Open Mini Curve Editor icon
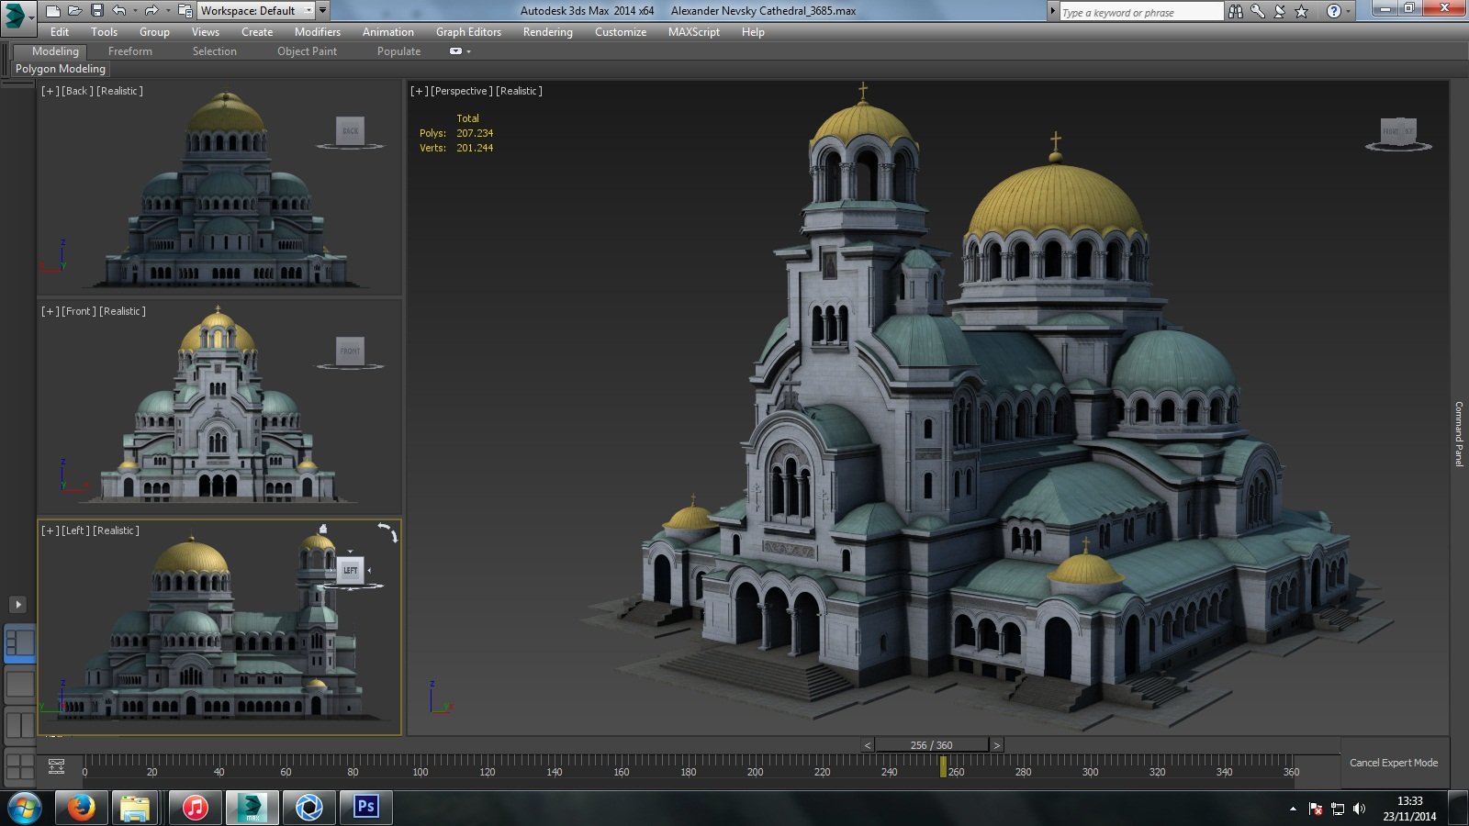Image resolution: width=1469 pixels, height=826 pixels. point(56,766)
